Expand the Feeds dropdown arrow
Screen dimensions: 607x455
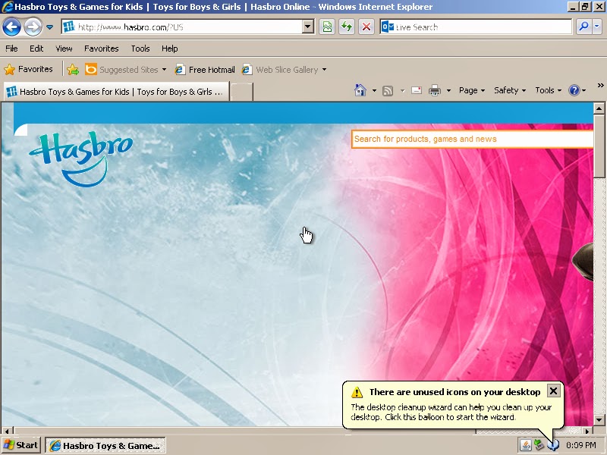point(402,90)
